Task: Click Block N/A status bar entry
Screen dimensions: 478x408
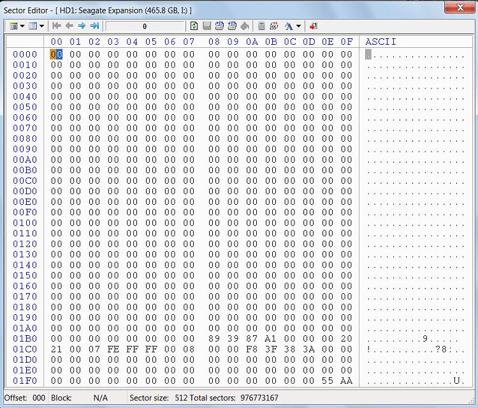Action: click(x=80, y=398)
